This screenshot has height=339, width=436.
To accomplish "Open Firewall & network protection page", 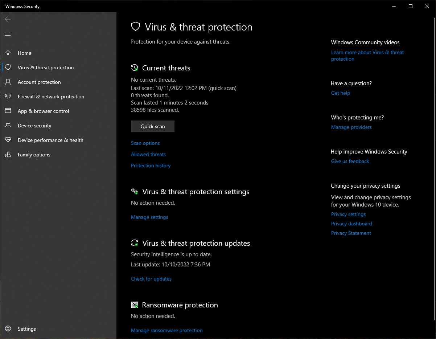I will point(51,97).
